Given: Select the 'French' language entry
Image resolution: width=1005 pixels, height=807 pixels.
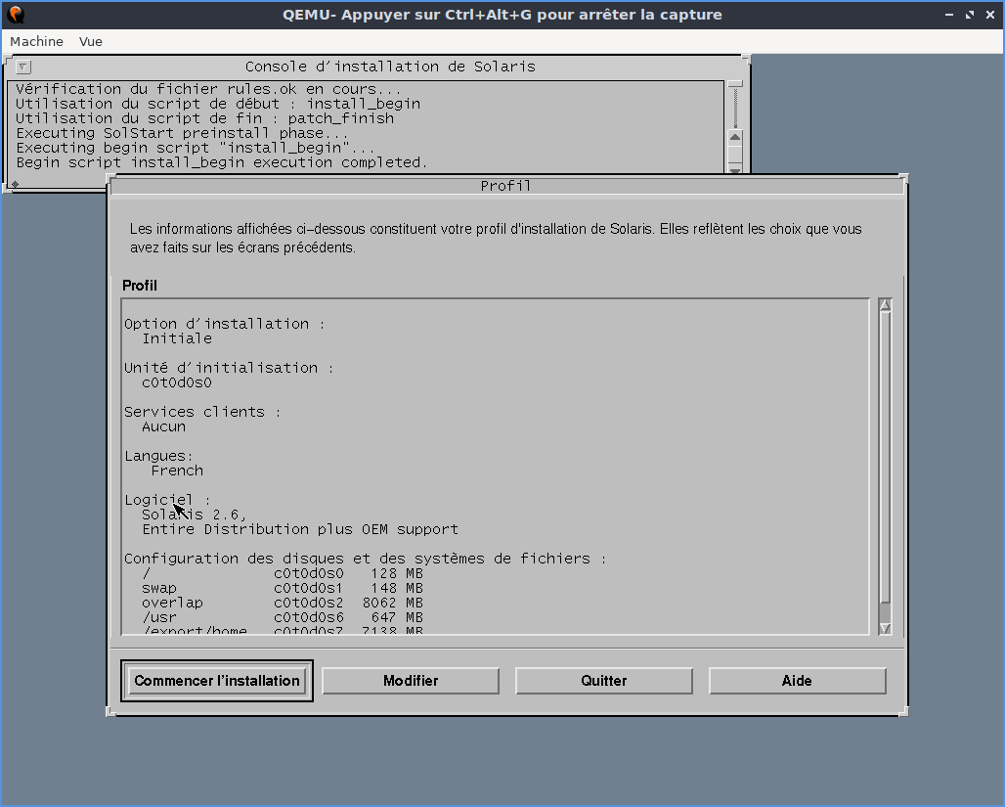Looking at the screenshot, I should [x=177, y=471].
